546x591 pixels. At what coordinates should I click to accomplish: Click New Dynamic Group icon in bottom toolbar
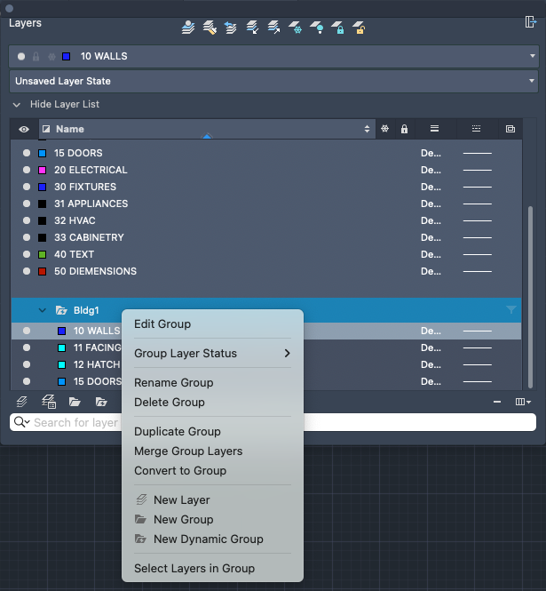pos(101,402)
